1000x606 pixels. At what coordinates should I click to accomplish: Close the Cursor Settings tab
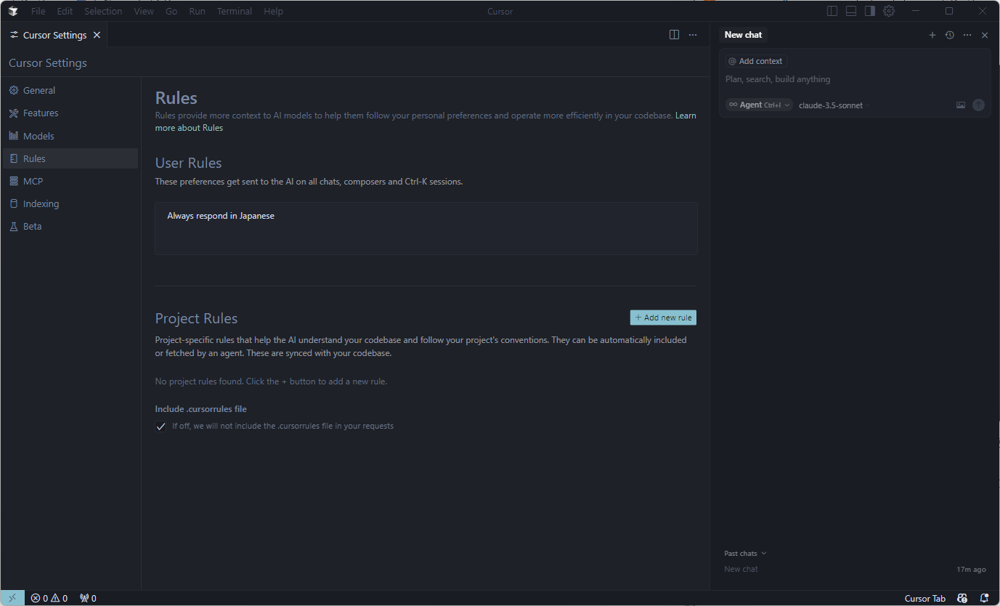pos(97,35)
